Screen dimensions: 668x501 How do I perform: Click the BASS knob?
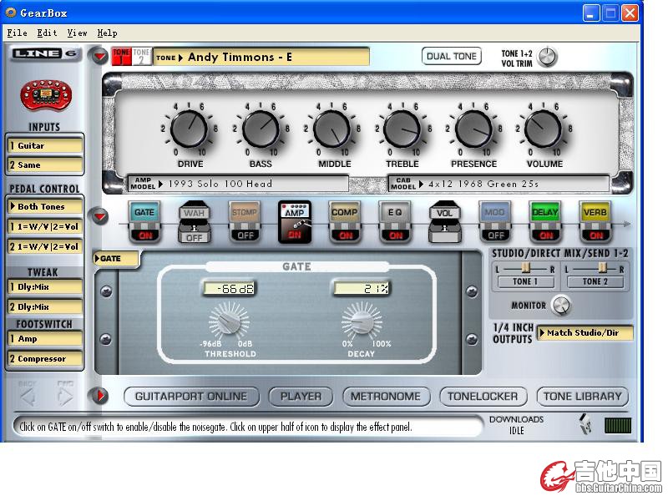[261, 129]
